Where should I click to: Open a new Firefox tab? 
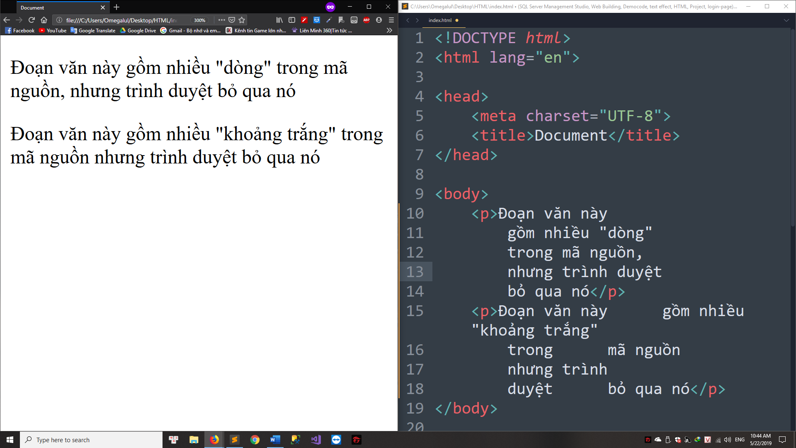tap(116, 7)
